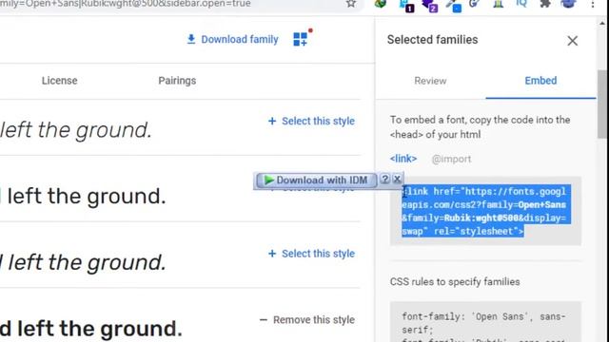Click the browser address bar URL
The height and width of the screenshot is (342, 609).
(x=125, y=4)
